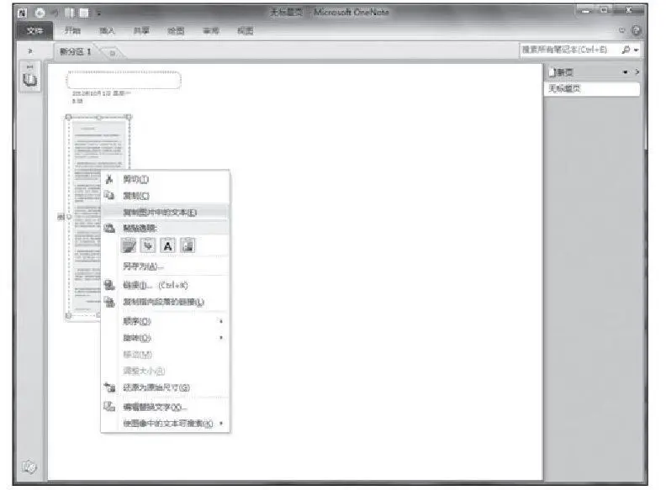Select Copy Text from Picture menu item
This screenshot has height=490, width=666.
(x=160, y=212)
